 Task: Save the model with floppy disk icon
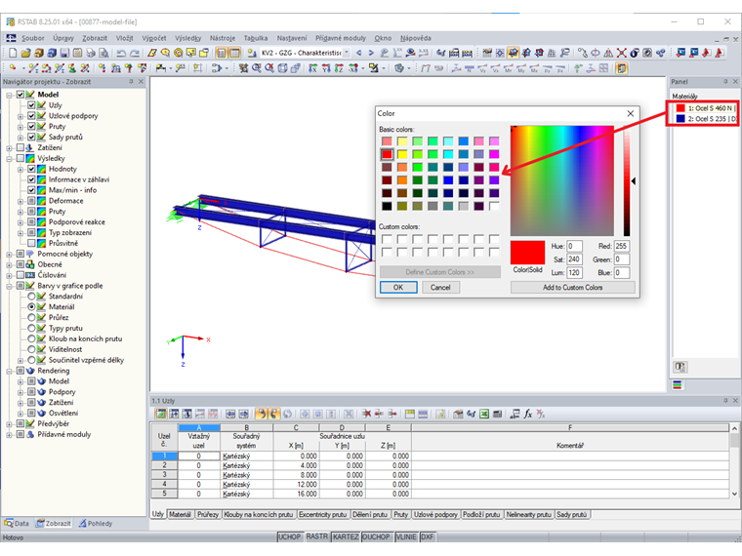pos(64,53)
